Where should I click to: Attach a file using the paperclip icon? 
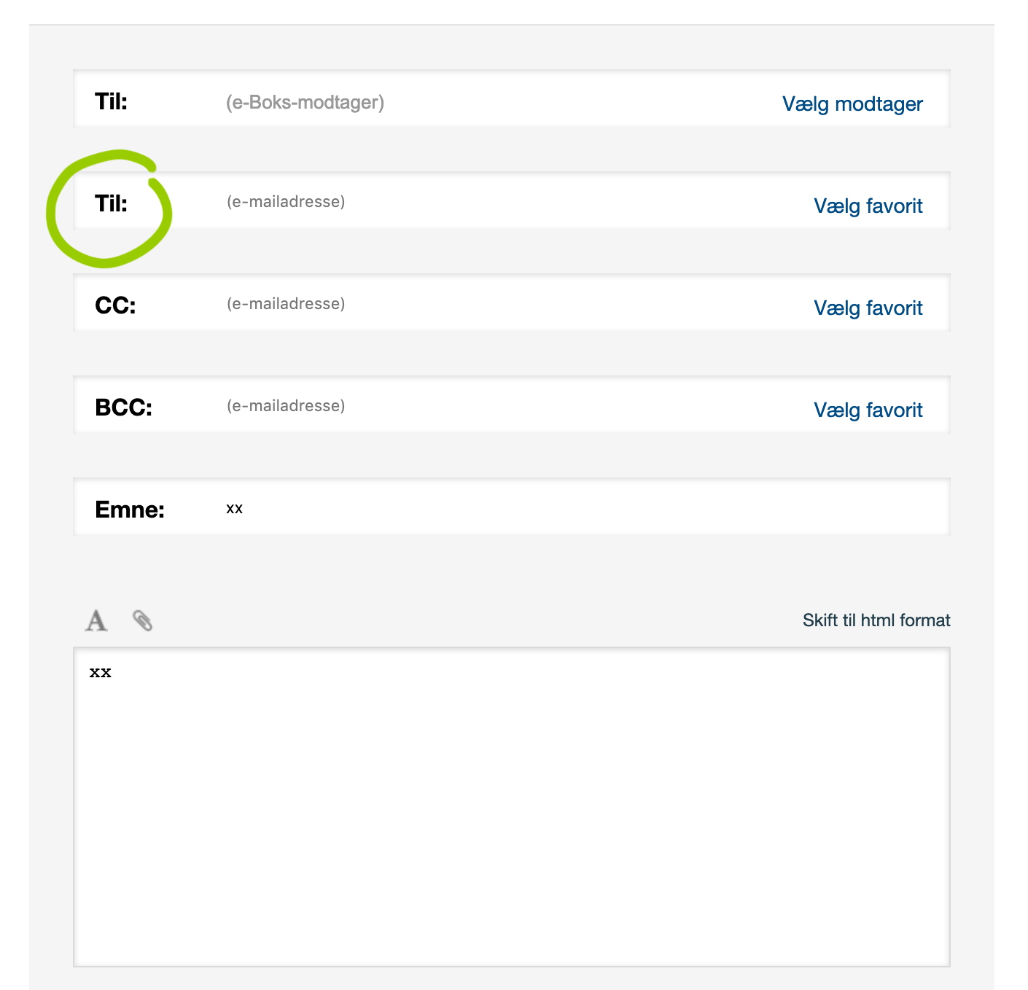(x=142, y=620)
